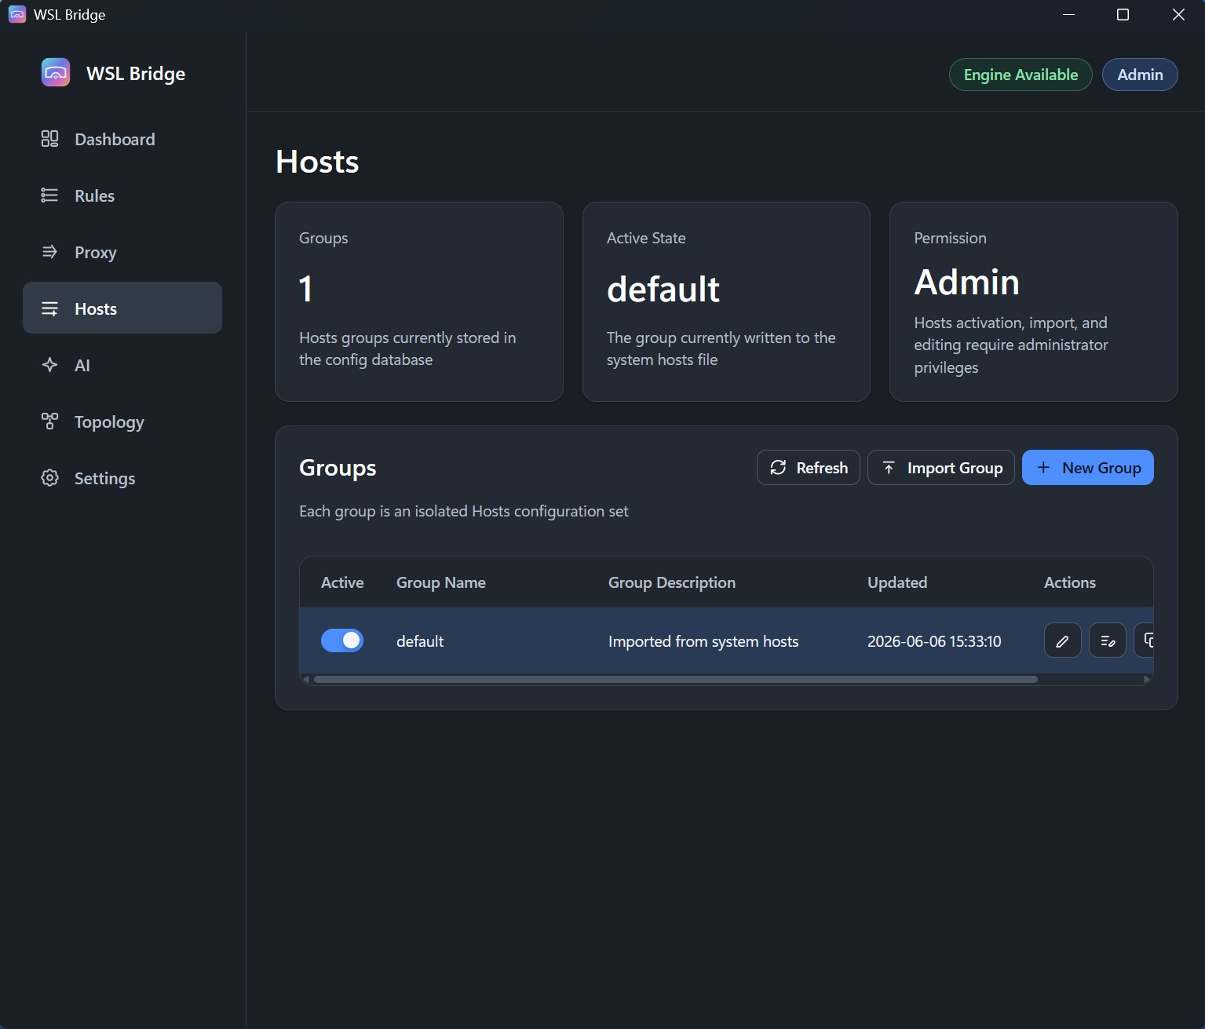1205x1029 pixels.
Task: Click 'Imported from system hosts' description
Action: click(703, 641)
